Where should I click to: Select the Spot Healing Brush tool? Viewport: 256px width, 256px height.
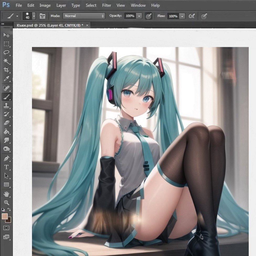[x=7, y=88]
